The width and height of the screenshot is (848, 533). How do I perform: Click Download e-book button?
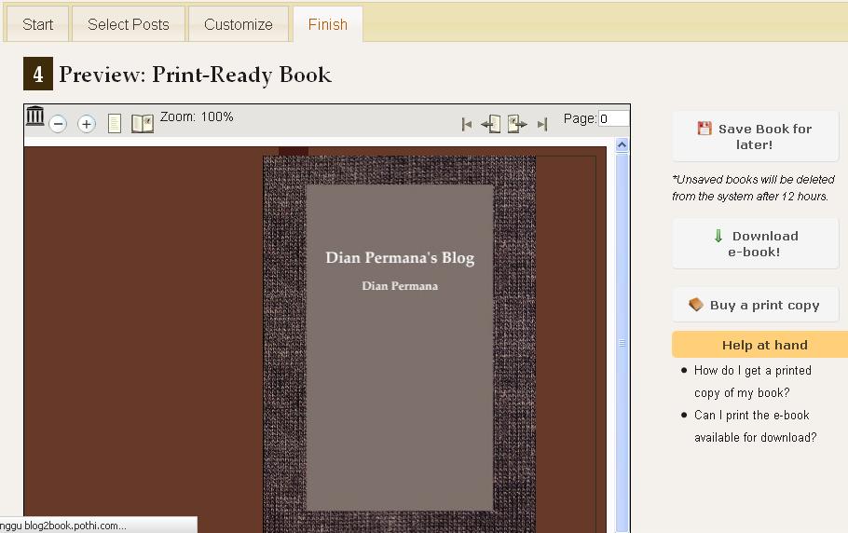pos(755,243)
